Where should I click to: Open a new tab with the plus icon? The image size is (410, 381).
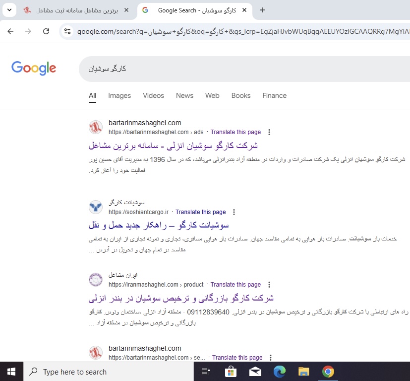262,10
